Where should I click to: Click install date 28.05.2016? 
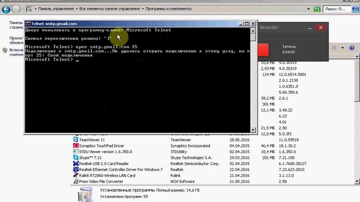(239, 140)
